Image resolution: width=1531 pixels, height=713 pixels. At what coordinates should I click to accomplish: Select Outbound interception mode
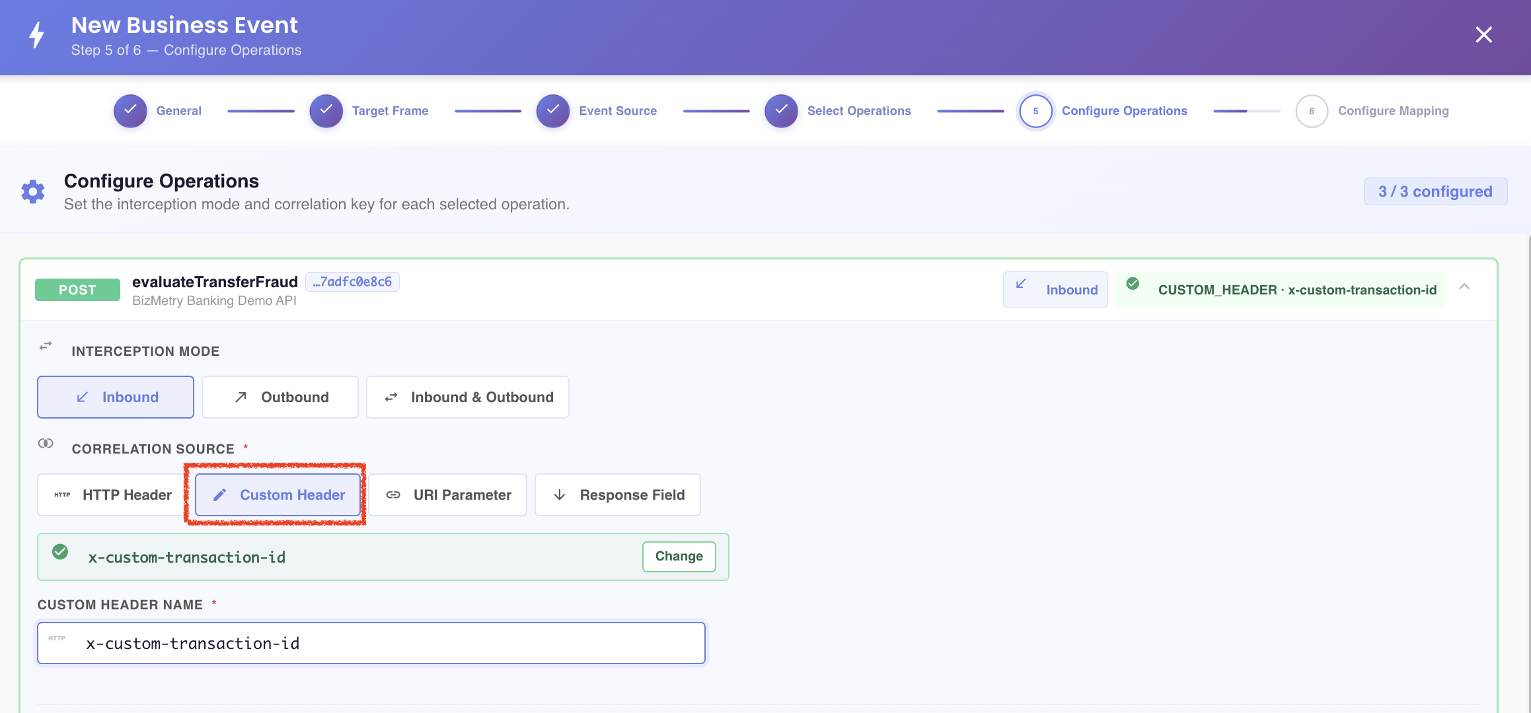[x=280, y=397]
